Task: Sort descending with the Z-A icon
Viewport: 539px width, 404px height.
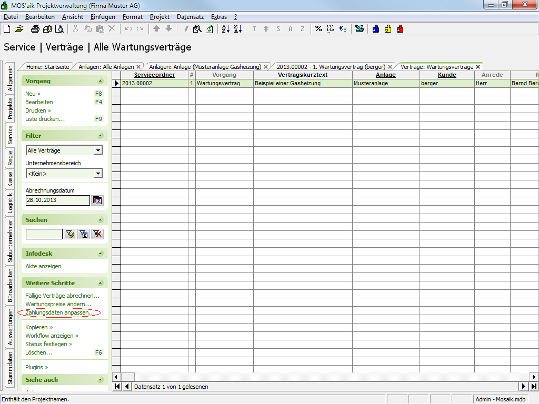Action: pos(238,29)
